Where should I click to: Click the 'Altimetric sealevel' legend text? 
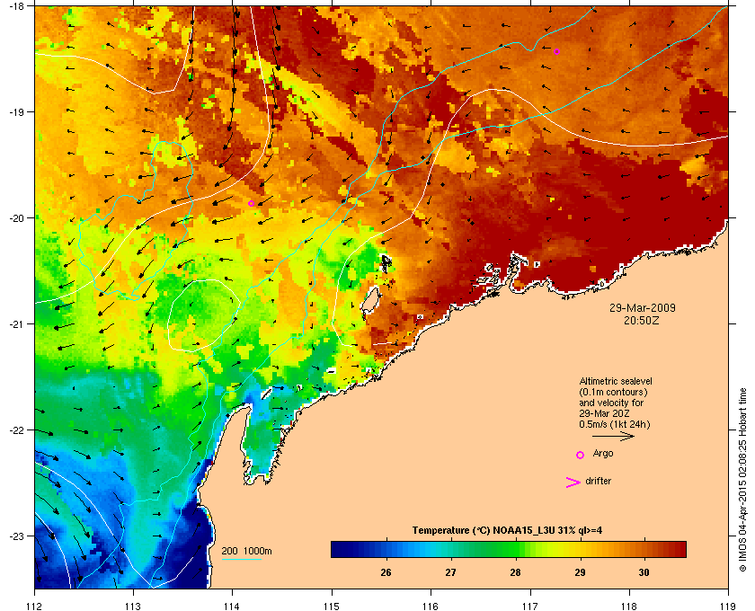[x=616, y=381]
